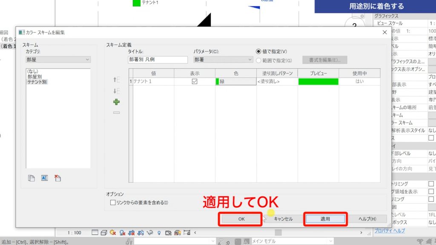Delete the selected color scheme
The height and width of the screenshot is (245, 436).
click(x=57, y=178)
